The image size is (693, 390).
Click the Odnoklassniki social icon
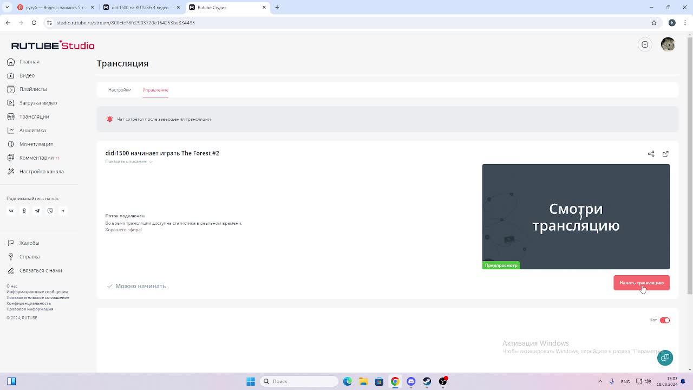[x=24, y=211]
